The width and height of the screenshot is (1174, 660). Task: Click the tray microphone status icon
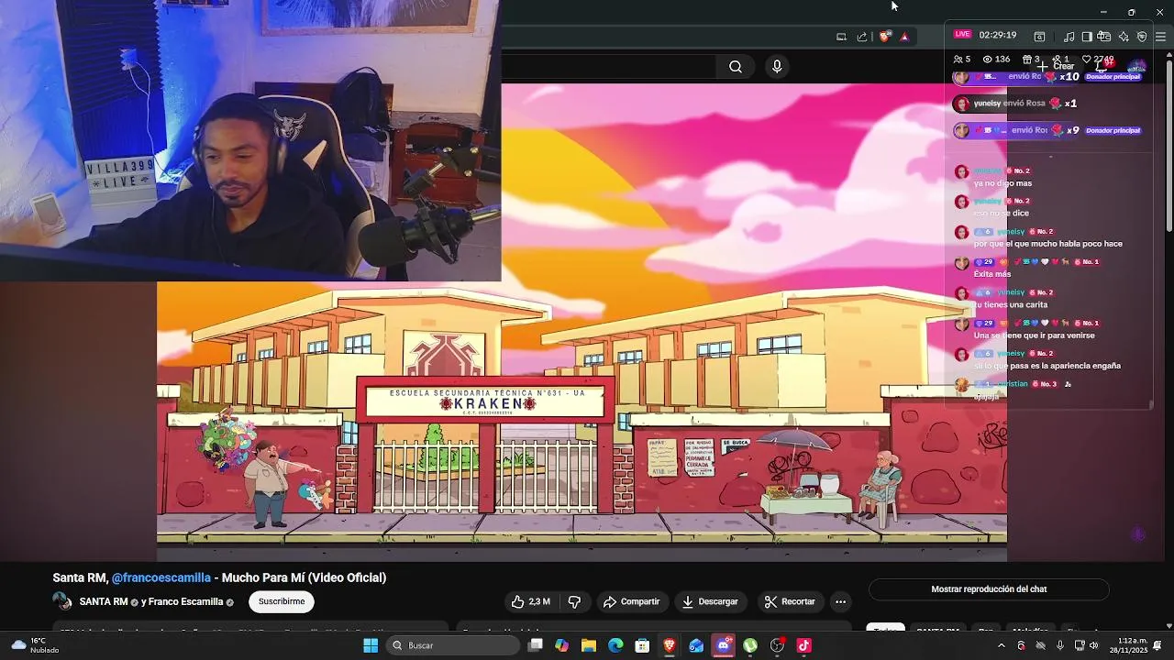(x=1060, y=645)
